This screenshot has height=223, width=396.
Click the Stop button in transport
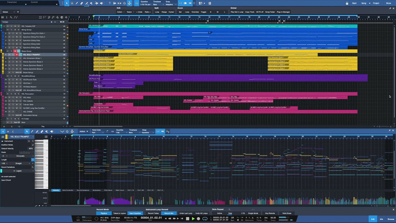coord(187,218)
